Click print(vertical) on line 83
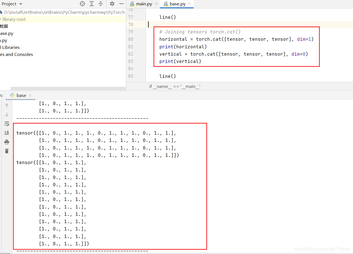Viewport: 353px width, 254px height. 180,61
